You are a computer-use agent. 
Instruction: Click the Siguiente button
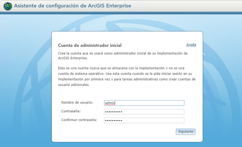185,131
